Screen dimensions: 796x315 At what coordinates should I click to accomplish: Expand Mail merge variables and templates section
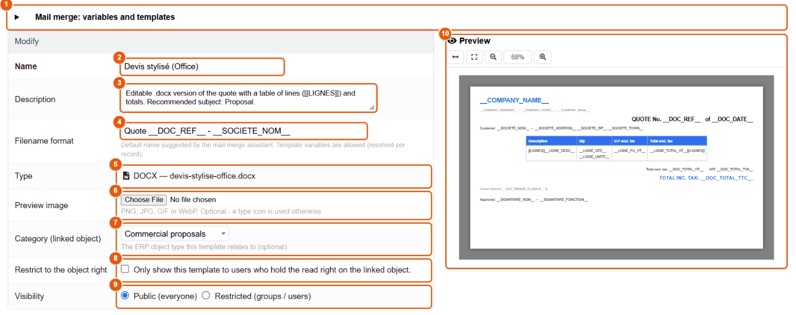coord(17,17)
